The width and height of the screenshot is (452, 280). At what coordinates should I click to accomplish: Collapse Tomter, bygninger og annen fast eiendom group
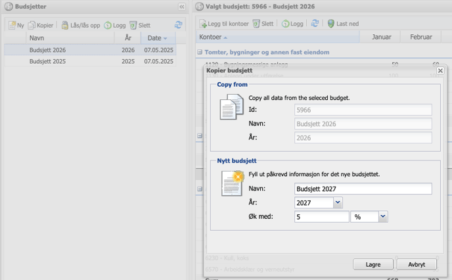point(200,52)
